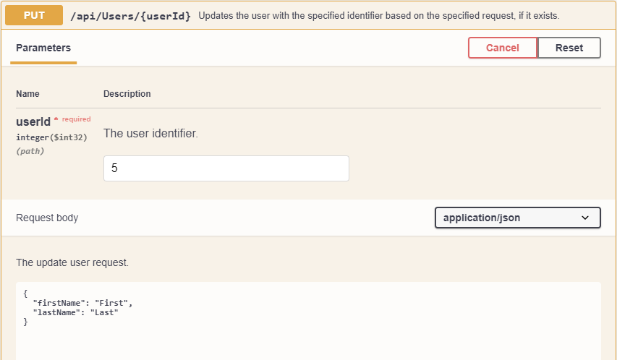Click the PUT method badge
This screenshot has height=360, width=617.
pos(34,15)
